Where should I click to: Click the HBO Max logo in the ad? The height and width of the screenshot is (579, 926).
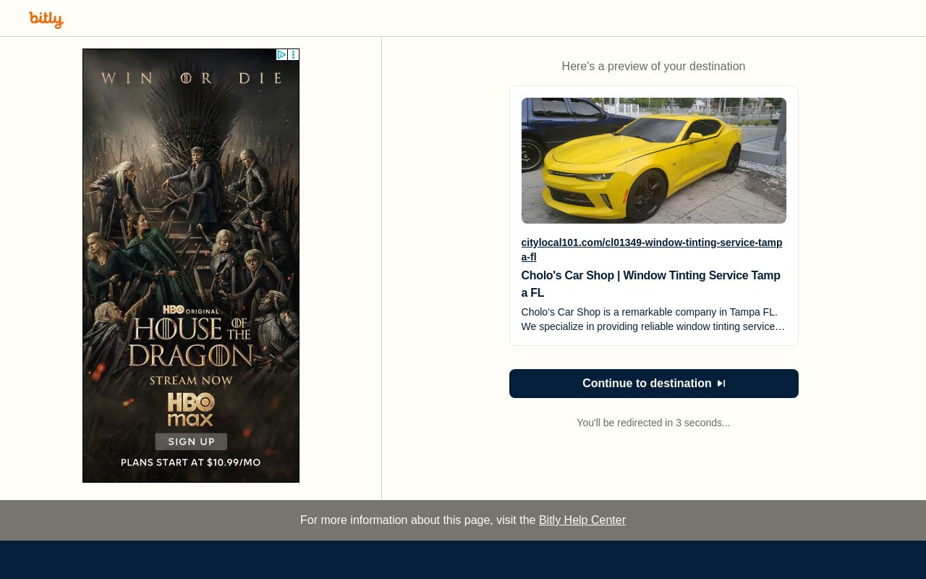click(191, 410)
